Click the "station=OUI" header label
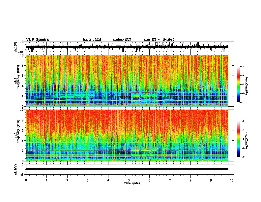Viewport: 261px width, 202px height. coord(122,40)
